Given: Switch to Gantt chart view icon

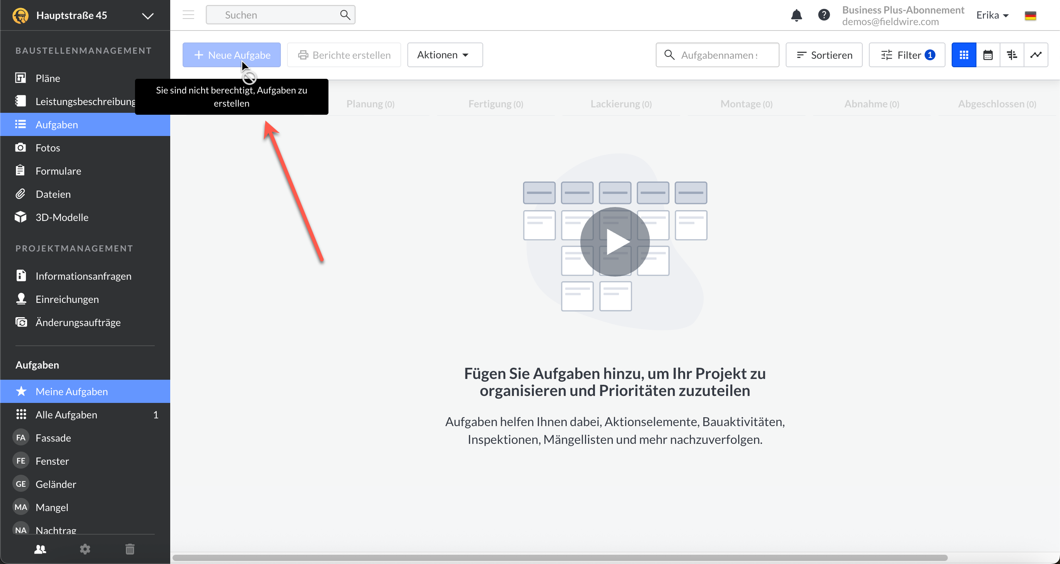Looking at the screenshot, I should 1011,55.
